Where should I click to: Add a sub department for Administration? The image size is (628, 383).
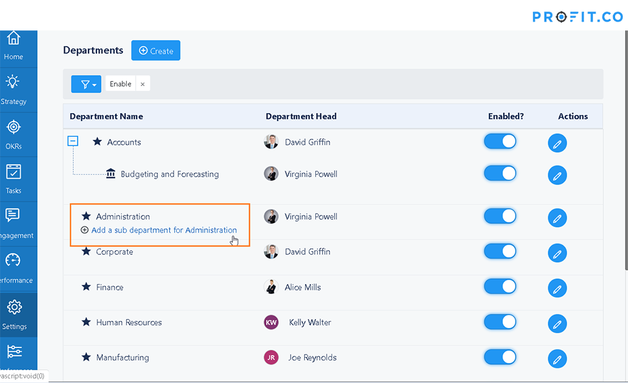point(160,230)
